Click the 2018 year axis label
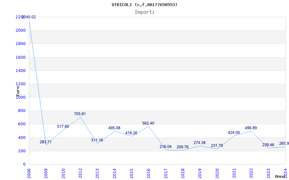 tap(183, 174)
